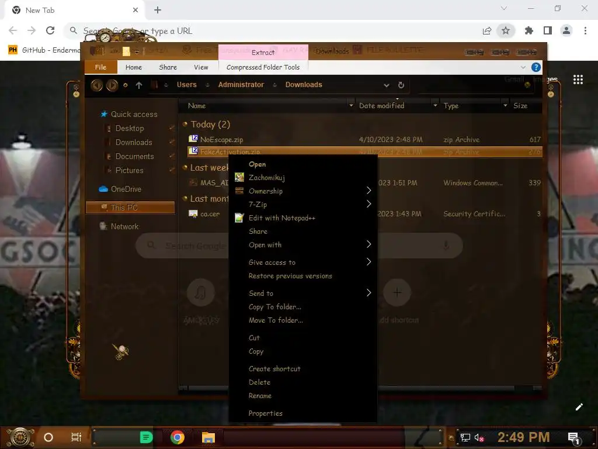Viewport: 598px width, 449px height.
Task: Open the Compressed Folder Tools tab
Action: click(263, 67)
